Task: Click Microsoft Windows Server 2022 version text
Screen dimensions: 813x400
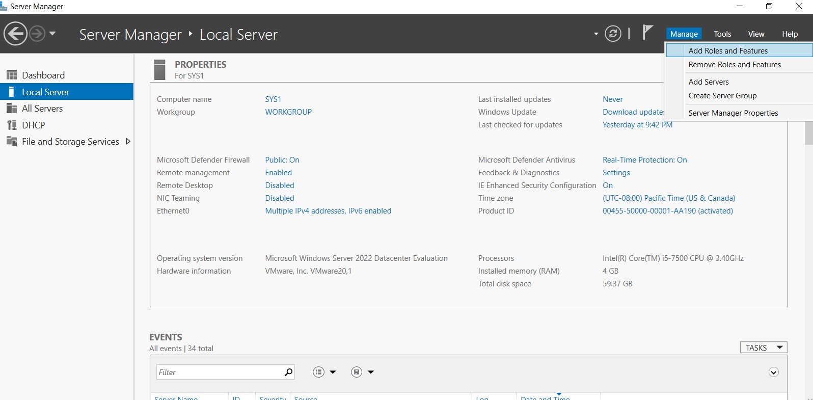Action: pos(356,258)
